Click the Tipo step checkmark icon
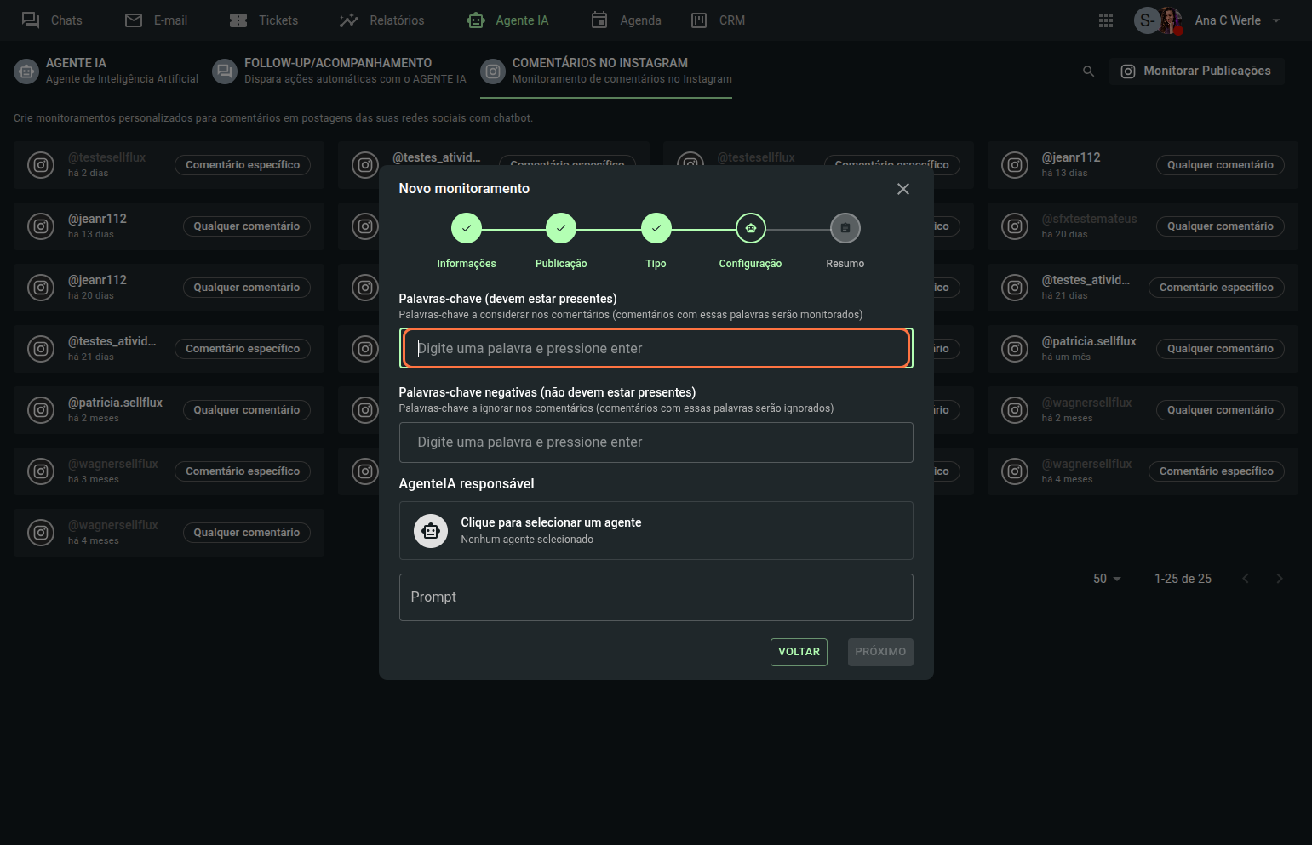The width and height of the screenshot is (1312, 845). (x=656, y=228)
